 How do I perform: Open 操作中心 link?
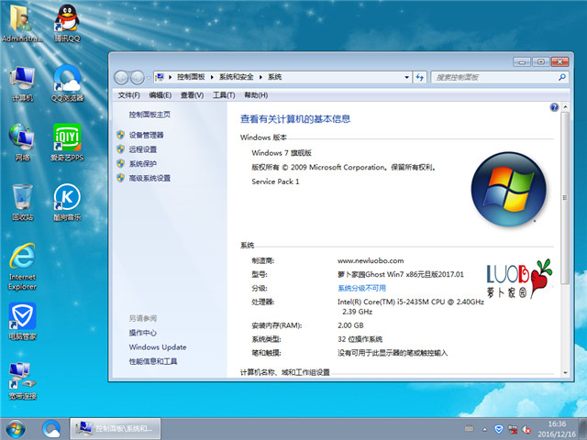point(143,333)
